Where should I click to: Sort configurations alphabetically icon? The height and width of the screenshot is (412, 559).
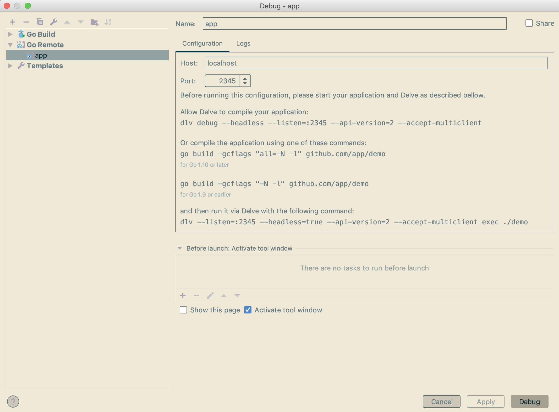[x=108, y=22]
